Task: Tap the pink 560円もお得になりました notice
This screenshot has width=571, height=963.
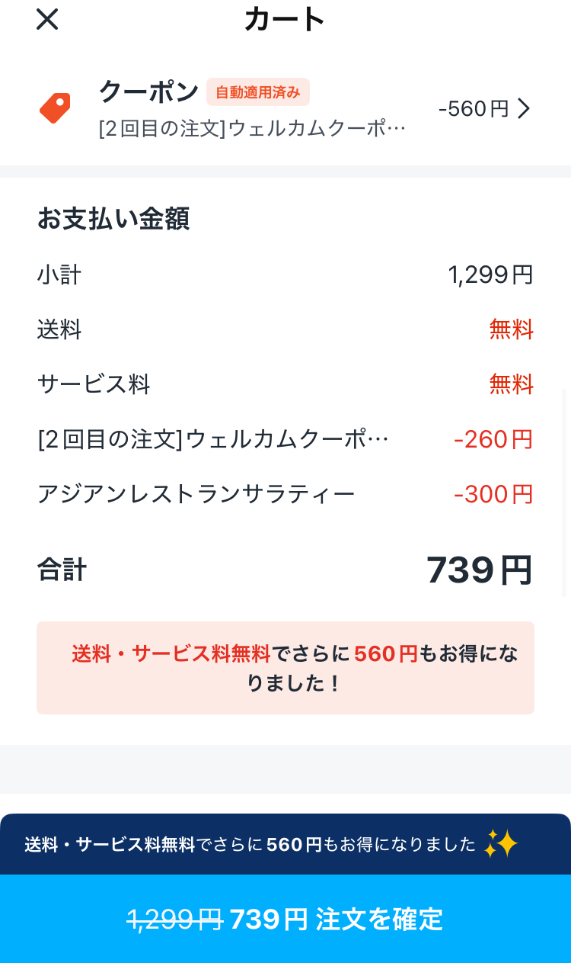Action: click(x=285, y=668)
